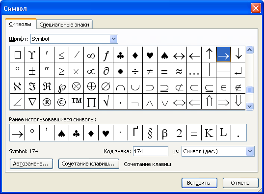Open the Шрифт Symbol font dropdown
Viewport: 264px width, 194px height.
(x=114, y=39)
